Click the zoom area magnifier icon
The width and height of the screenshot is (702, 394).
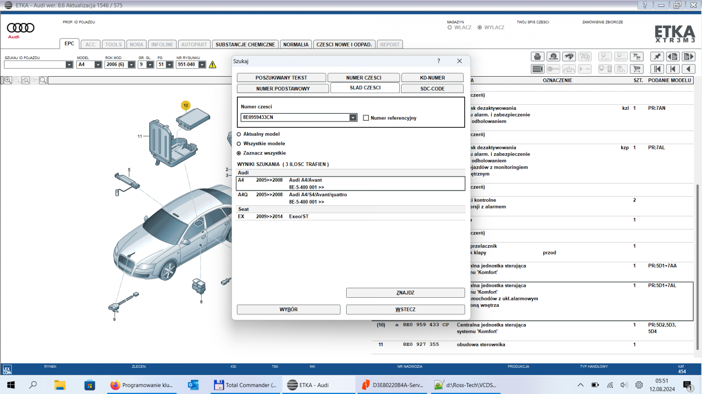point(25,80)
